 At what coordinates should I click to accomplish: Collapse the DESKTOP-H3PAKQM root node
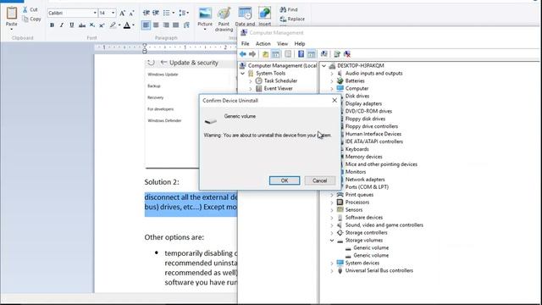coord(324,66)
